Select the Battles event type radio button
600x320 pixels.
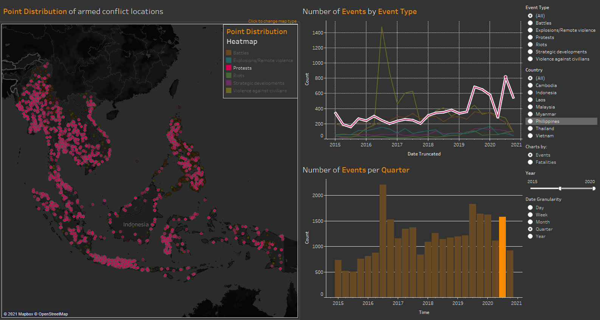530,23
